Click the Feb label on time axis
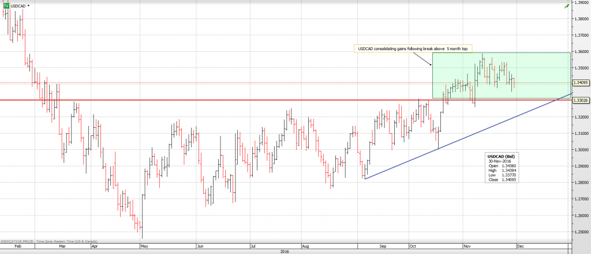The width and height of the screenshot is (591, 254). pos(17,246)
